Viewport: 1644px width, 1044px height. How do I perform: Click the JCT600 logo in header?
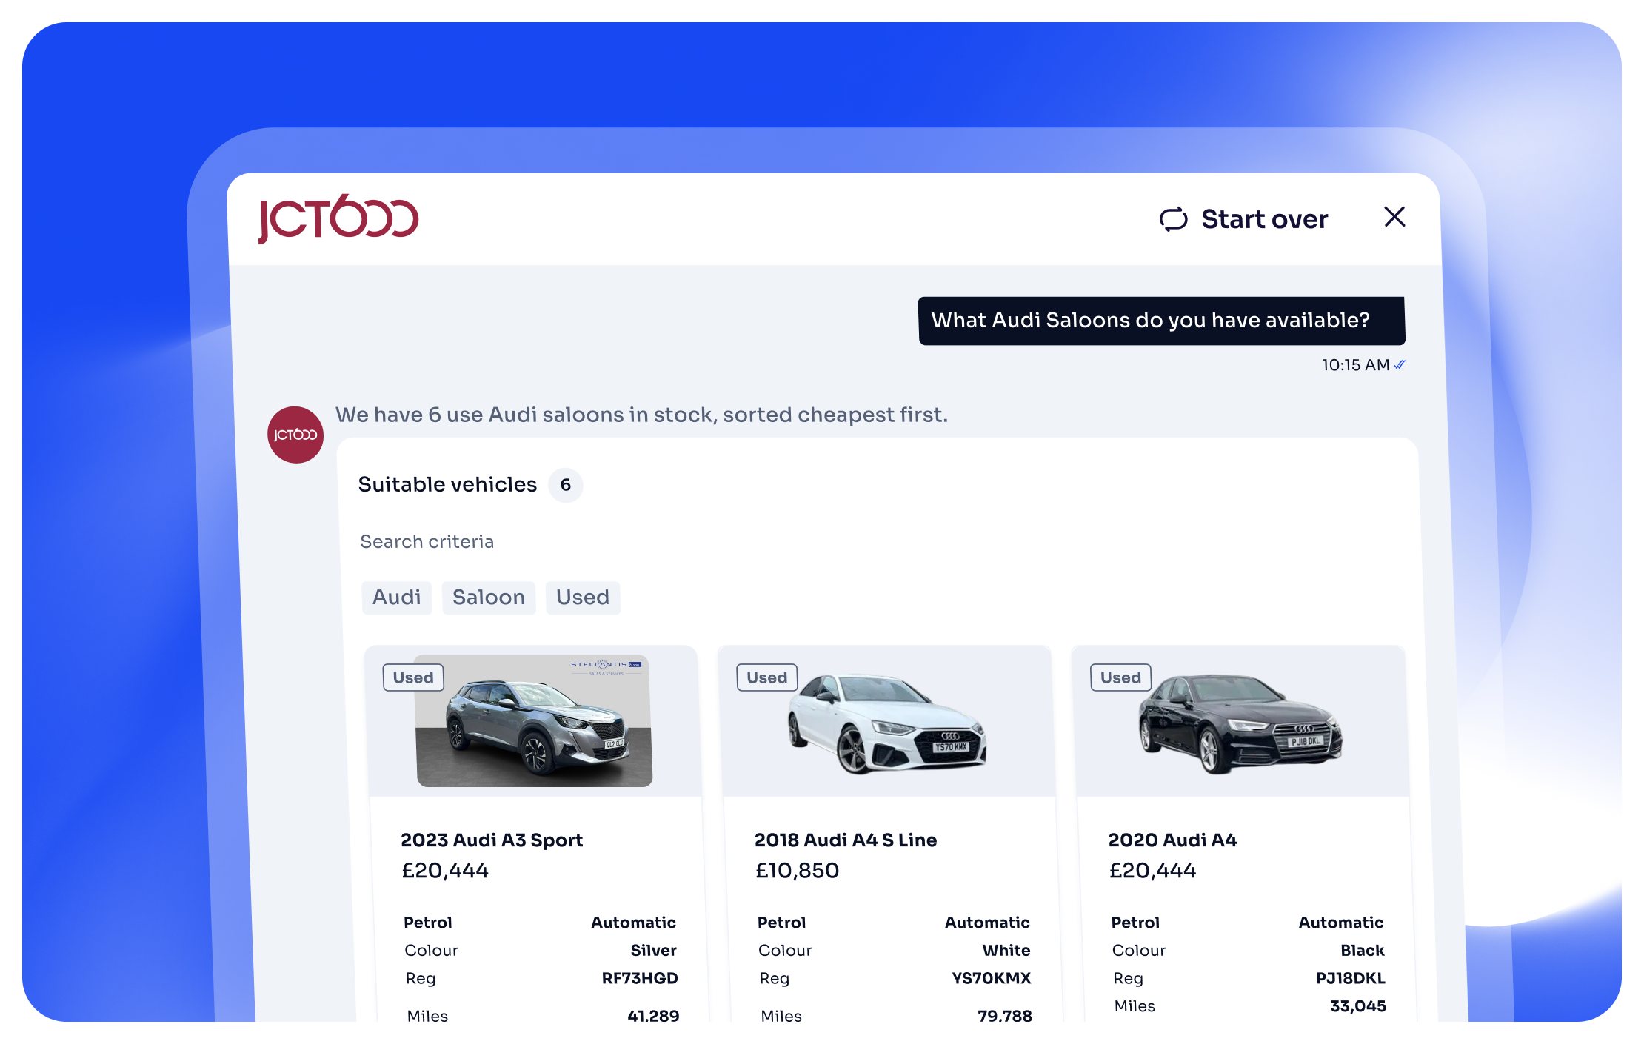click(338, 218)
